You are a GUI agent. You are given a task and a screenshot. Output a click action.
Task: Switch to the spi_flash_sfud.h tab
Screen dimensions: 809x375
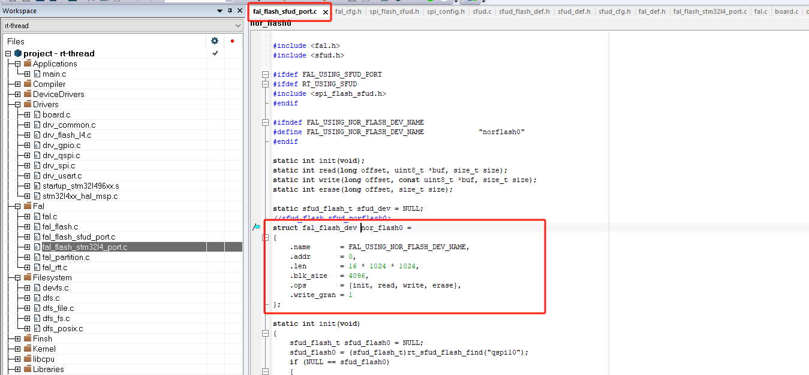coord(394,11)
